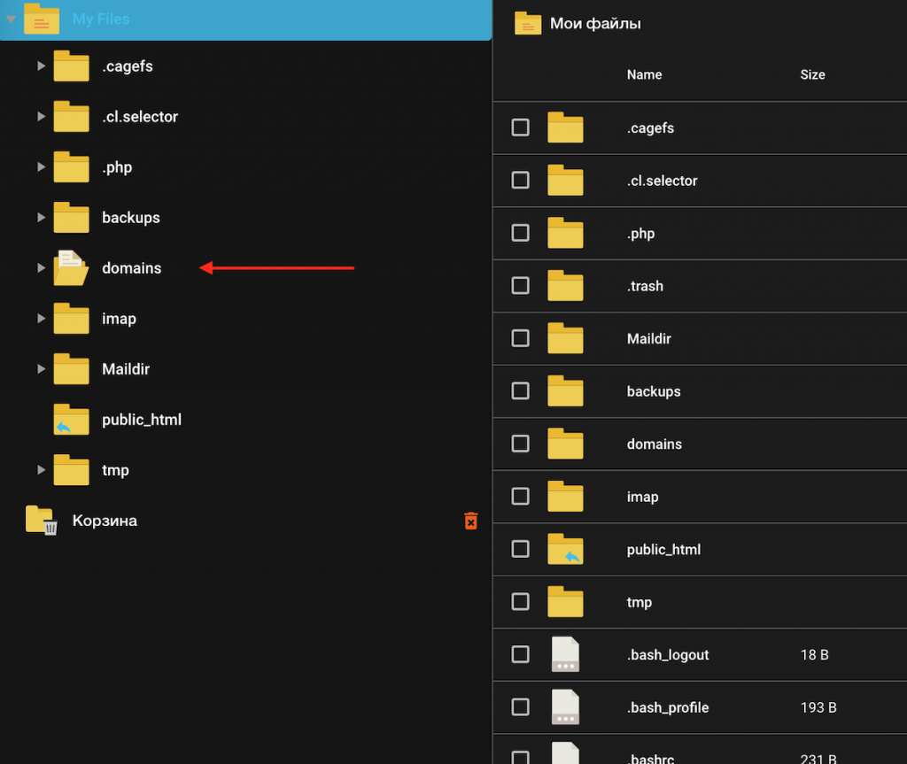The image size is (907, 764).
Task: Collapse the My Files root node
Action: pos(11,19)
